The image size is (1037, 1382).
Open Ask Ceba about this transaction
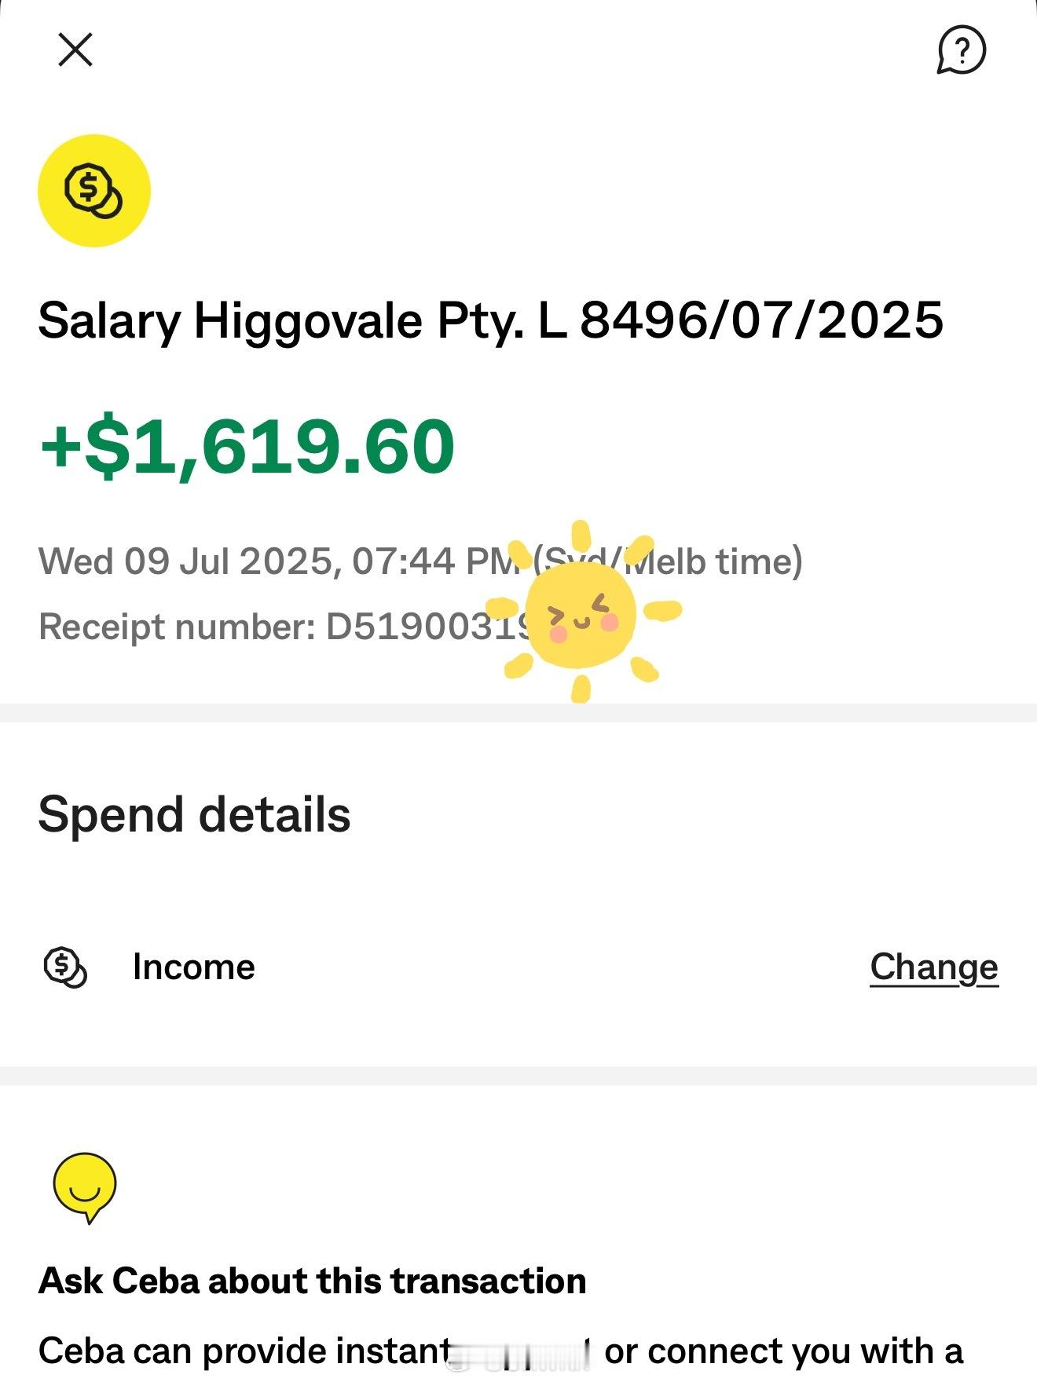click(x=312, y=1281)
